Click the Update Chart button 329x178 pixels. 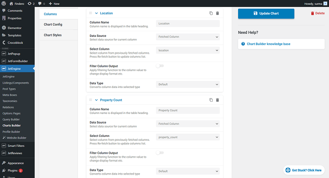(x=266, y=13)
